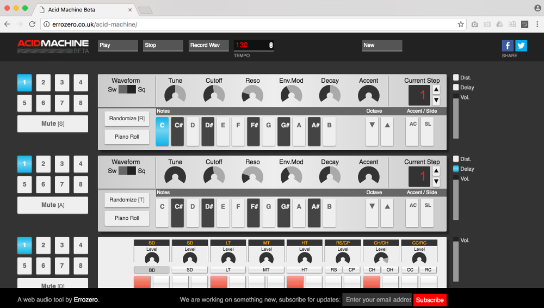This screenshot has height=308, width=544.
Task: Enable Delay on the first synth
Action: (x=456, y=88)
